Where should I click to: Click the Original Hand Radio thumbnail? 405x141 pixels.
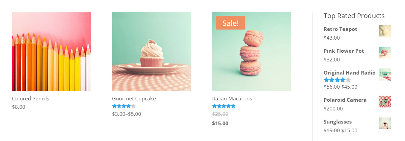coord(385,74)
